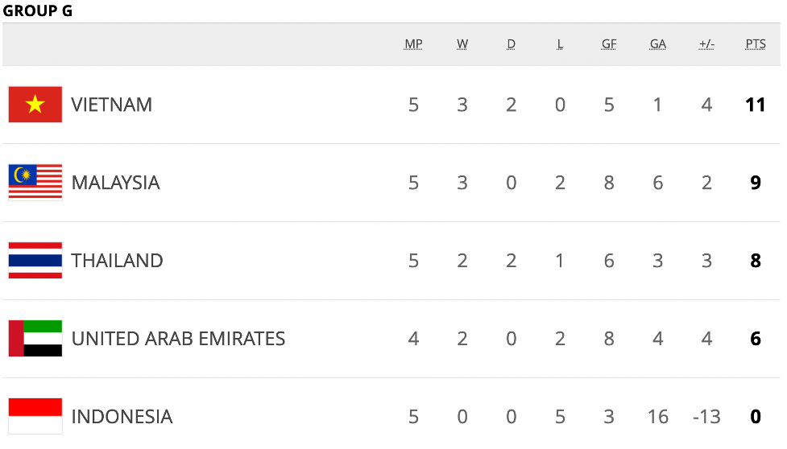Image resolution: width=787 pixels, height=449 pixels.
Task: Click the GF column header
Action: pos(609,44)
